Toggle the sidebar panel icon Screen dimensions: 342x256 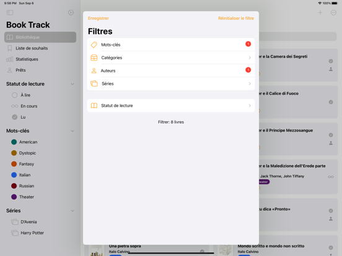click(x=10, y=12)
